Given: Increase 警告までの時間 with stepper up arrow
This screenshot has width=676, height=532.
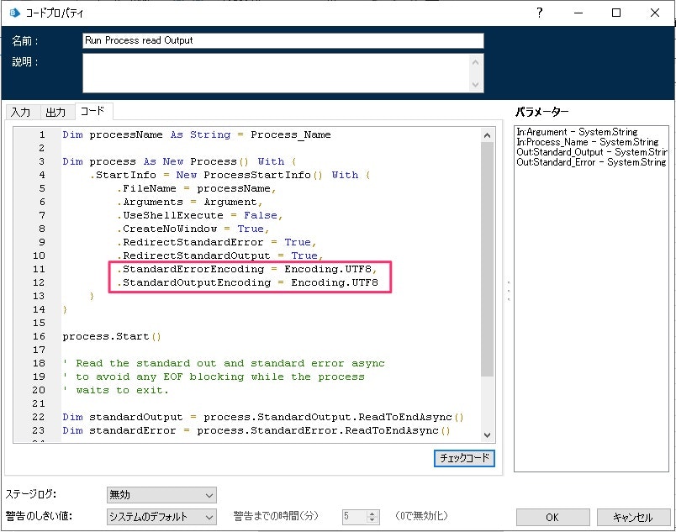Looking at the screenshot, I should click(x=372, y=514).
